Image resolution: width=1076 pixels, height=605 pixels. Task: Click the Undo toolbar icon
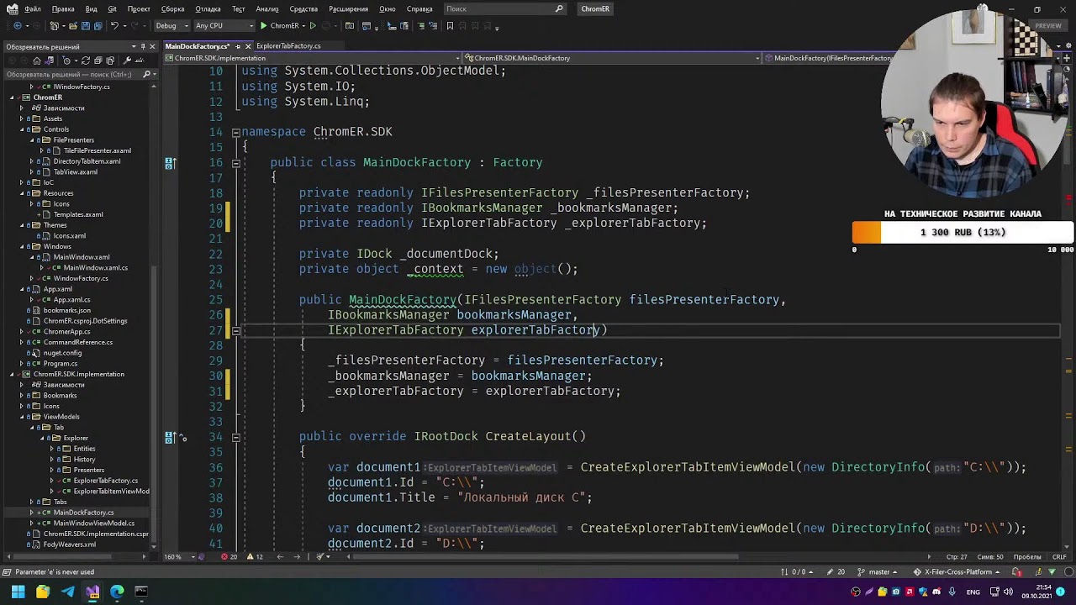click(x=115, y=26)
